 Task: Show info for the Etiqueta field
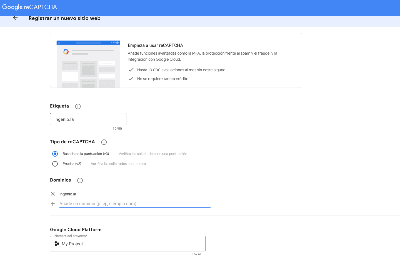(78, 106)
